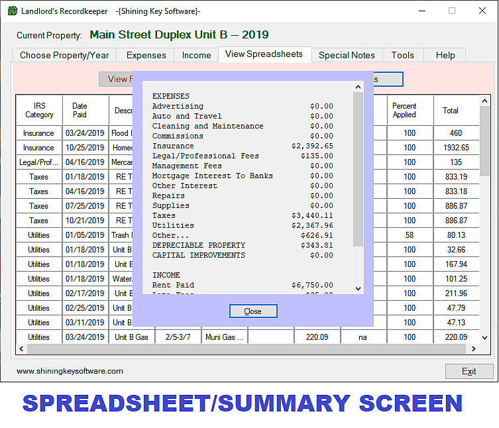
Task: Click the total cell 101.25
Action: pyautogui.click(x=456, y=279)
